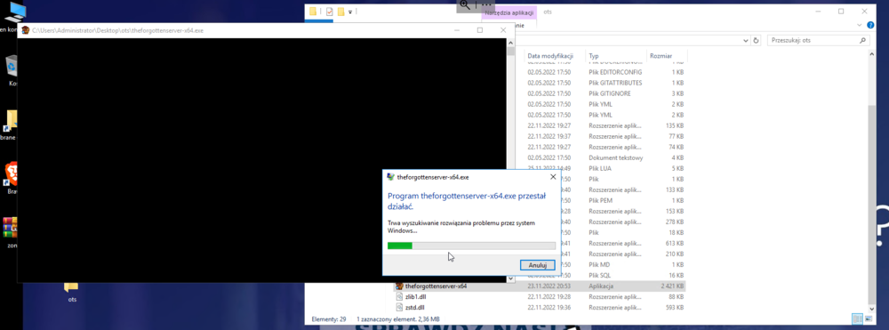Click the zoom magnifier overlay icon
The image size is (889, 330).
tap(465, 5)
